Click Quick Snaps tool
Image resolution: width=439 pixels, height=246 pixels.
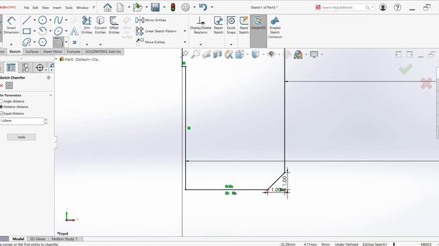point(231,25)
